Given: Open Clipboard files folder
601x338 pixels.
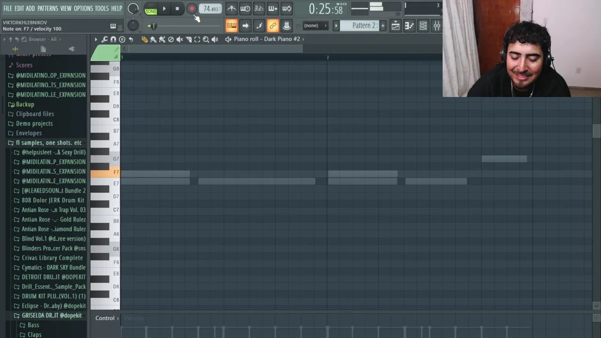Looking at the screenshot, I should 31,114.
